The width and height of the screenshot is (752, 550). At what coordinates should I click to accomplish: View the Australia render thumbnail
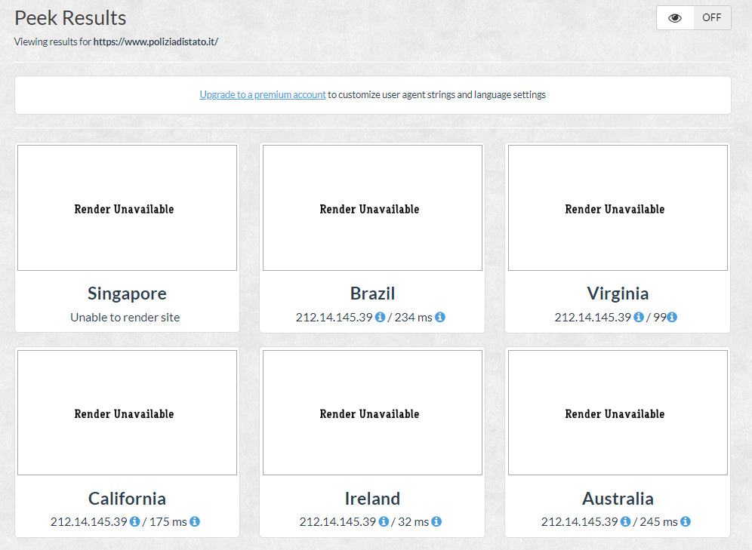click(618, 413)
